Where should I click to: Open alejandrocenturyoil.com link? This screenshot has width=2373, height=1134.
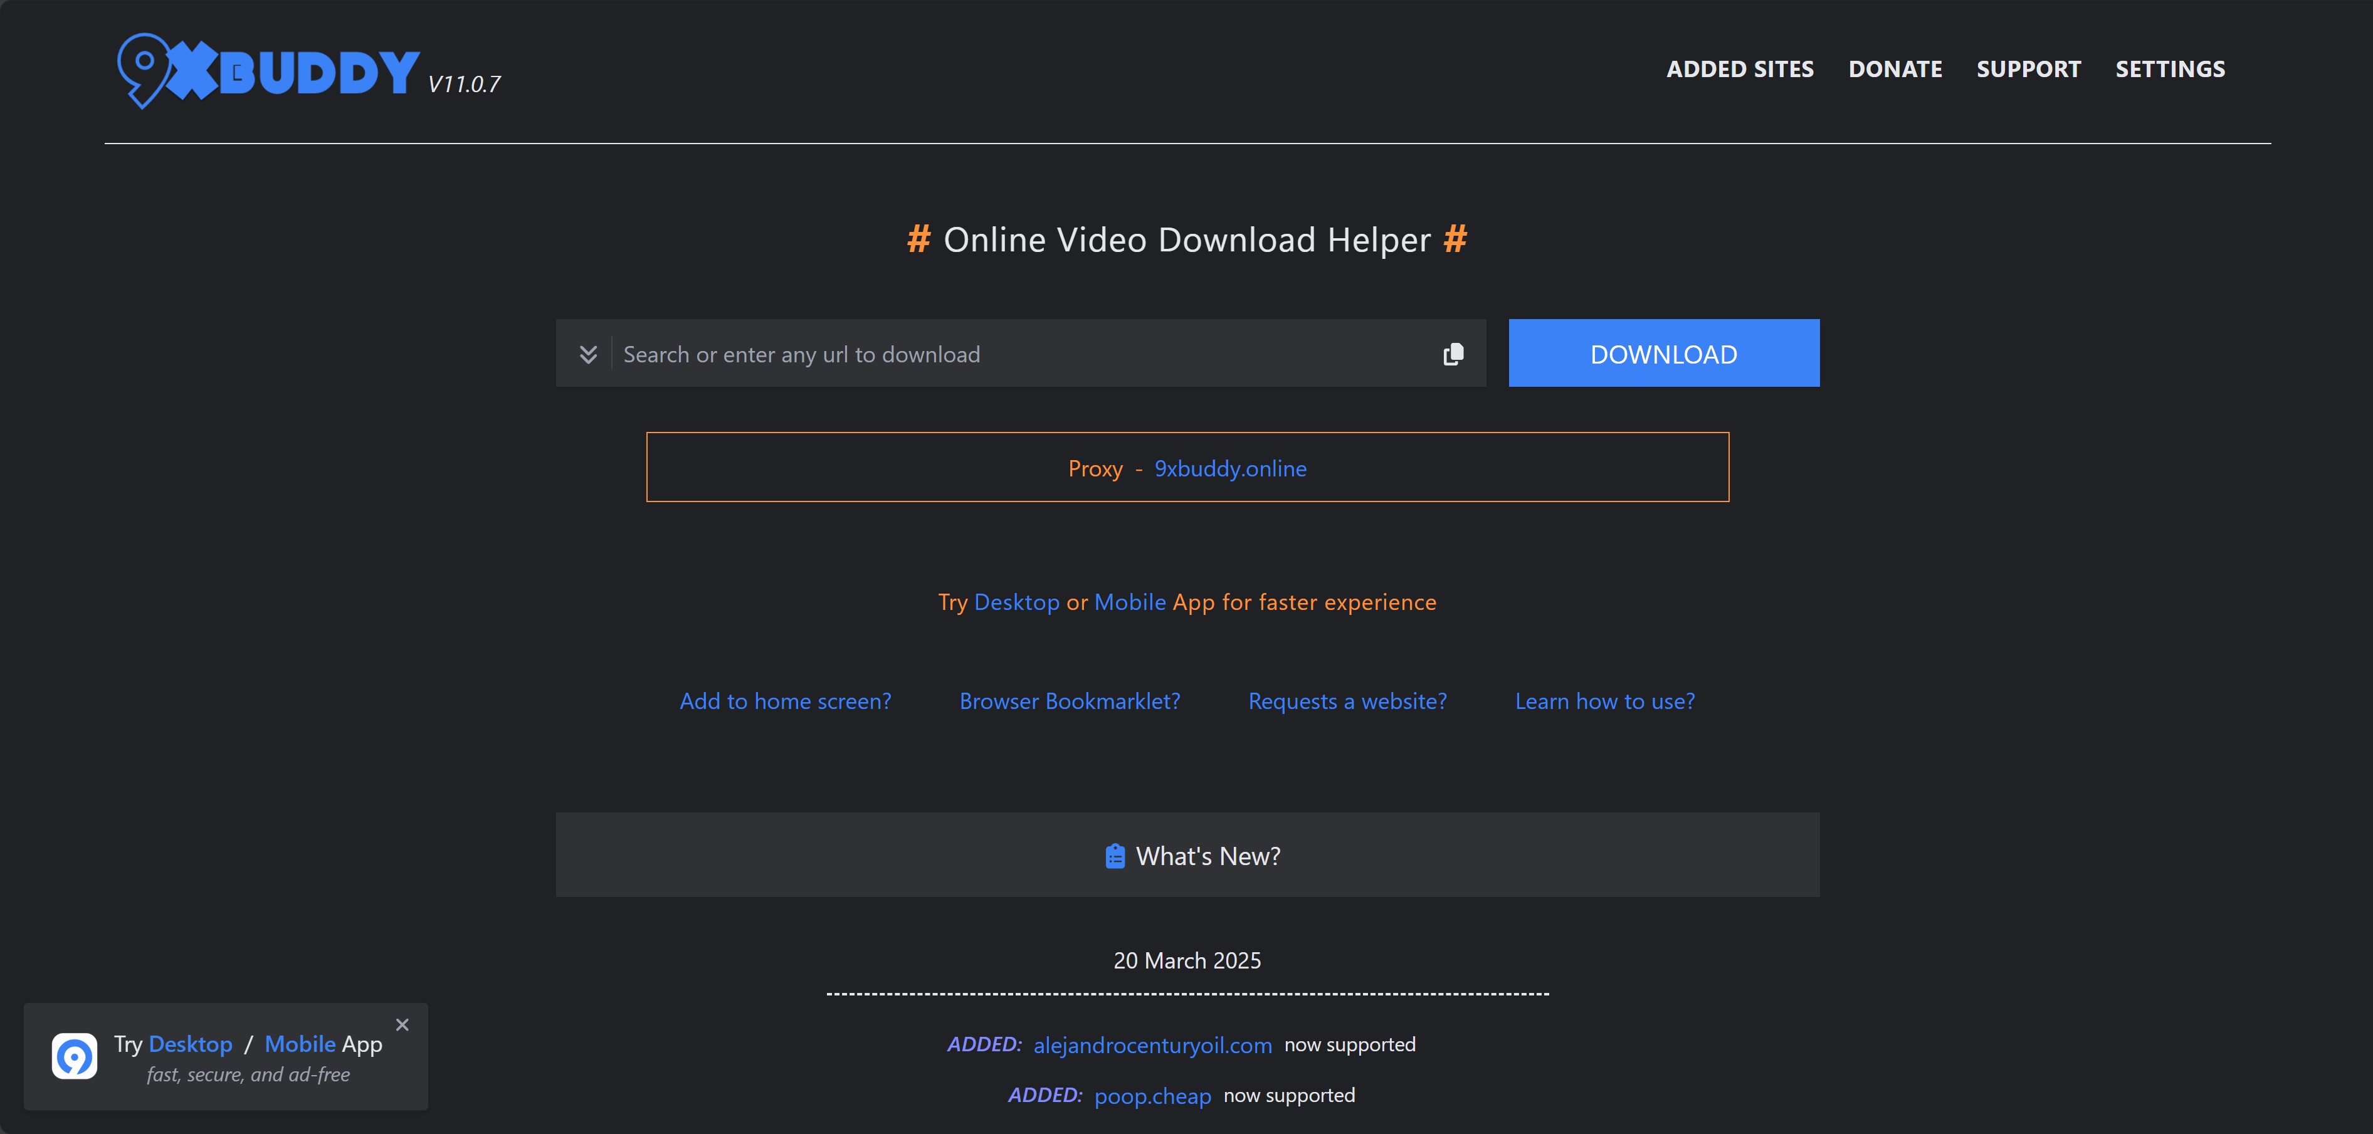[x=1152, y=1046]
